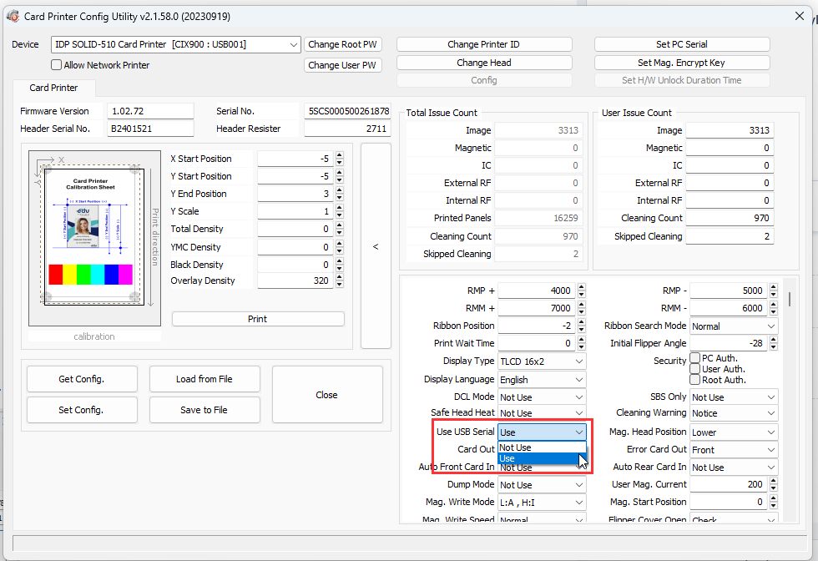
Task: Click the Mag. Start Position field
Action: (x=729, y=502)
